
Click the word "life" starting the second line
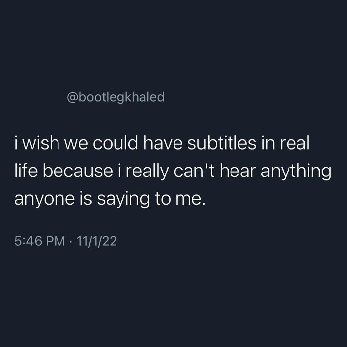coord(26,171)
